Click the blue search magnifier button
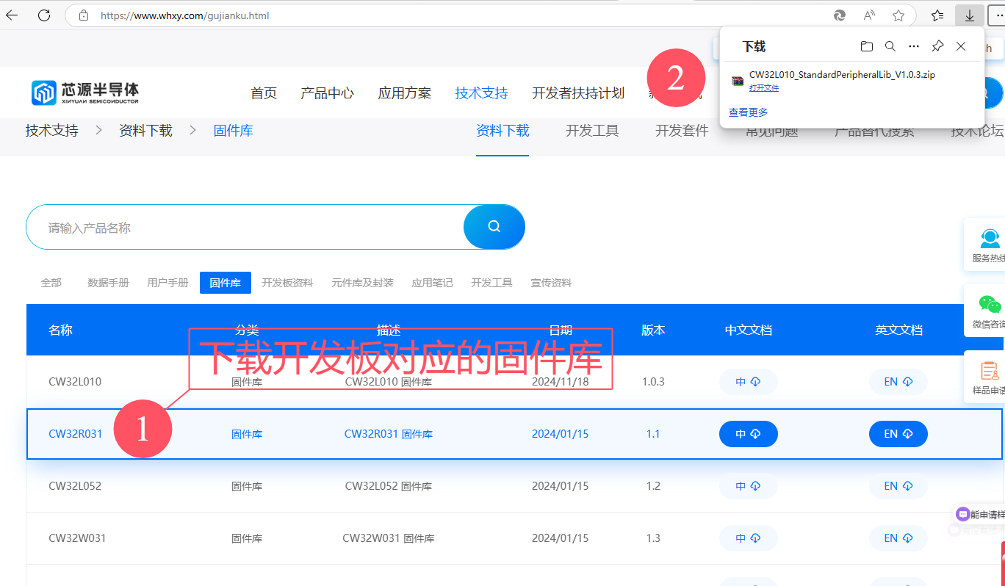Image resolution: width=1005 pixels, height=586 pixels. click(494, 227)
